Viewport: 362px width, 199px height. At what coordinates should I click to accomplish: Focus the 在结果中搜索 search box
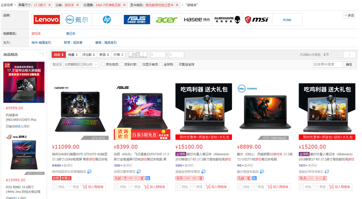pos(328,65)
